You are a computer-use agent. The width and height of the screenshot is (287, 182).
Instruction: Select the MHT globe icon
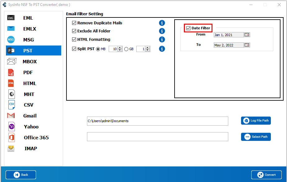(11, 94)
